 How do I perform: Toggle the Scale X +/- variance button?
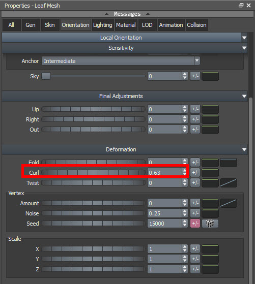click(x=195, y=249)
